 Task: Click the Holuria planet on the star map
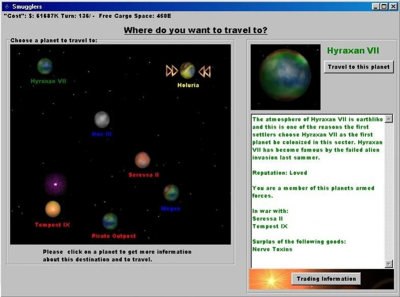(187, 71)
